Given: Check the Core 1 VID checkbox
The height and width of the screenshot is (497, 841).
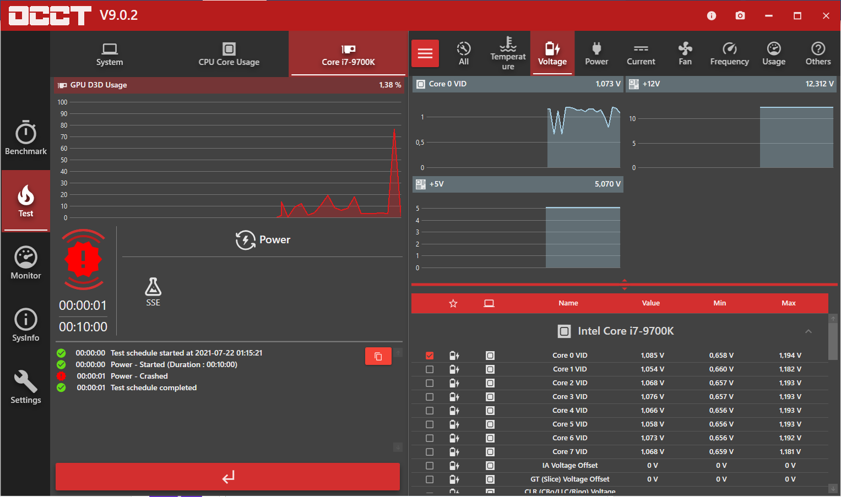Looking at the screenshot, I should [x=430, y=369].
